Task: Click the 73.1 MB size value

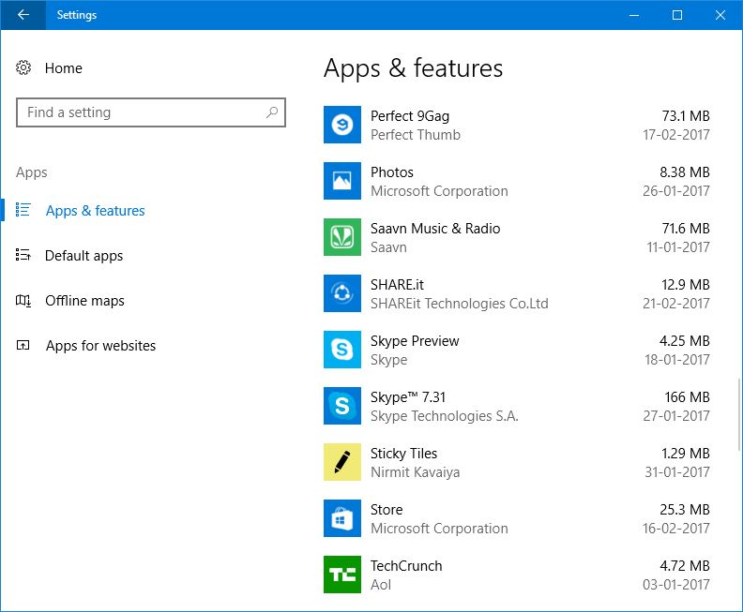Action: pos(686,116)
